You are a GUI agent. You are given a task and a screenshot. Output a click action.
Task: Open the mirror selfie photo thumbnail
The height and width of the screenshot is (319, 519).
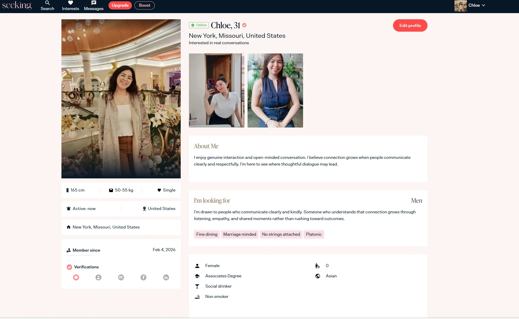[216, 90]
